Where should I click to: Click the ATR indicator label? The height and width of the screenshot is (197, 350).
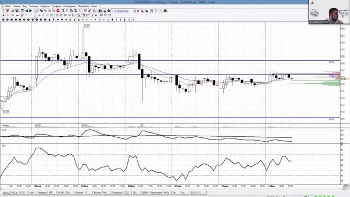(4, 130)
